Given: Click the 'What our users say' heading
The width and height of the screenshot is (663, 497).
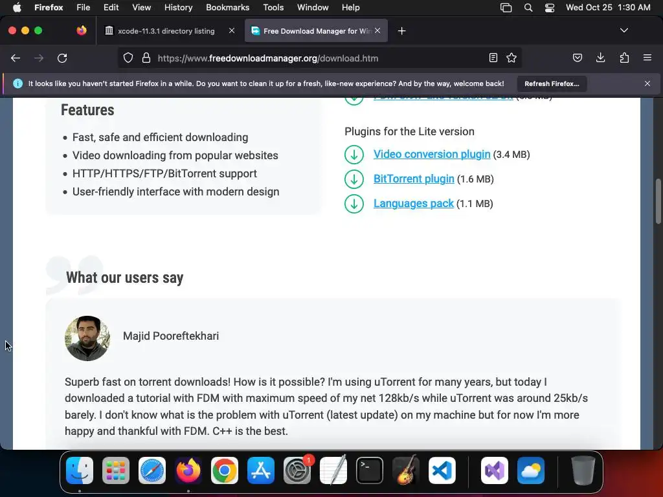Looking at the screenshot, I should click(x=125, y=278).
